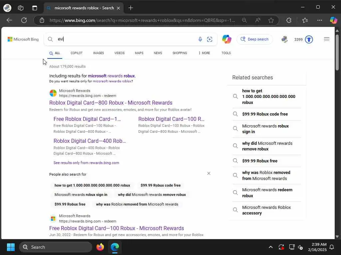Image resolution: width=341 pixels, height=255 pixels.
Task: Click the $99.99 Robux free chip
Action: (70, 204)
